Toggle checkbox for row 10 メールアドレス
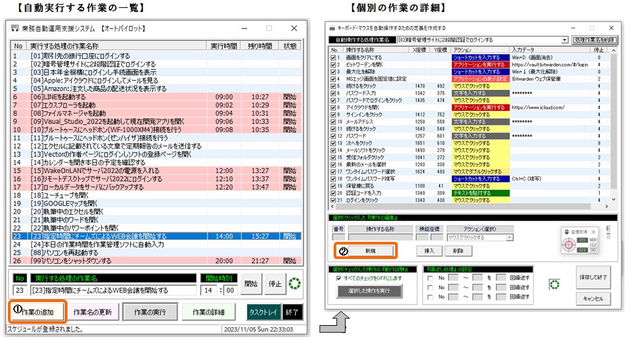Image resolution: width=631 pixels, height=339 pixels. point(333,122)
